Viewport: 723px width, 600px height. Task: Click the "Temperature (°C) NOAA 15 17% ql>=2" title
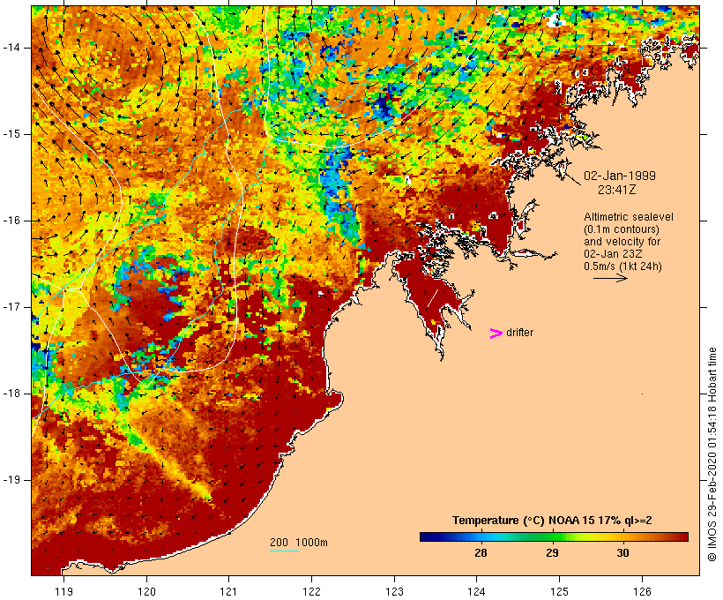coord(552,521)
